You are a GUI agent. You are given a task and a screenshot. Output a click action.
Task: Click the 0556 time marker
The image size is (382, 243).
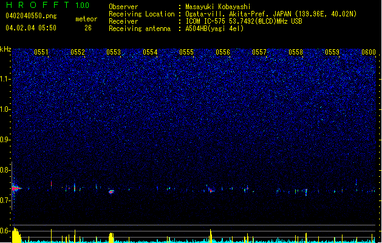(223, 52)
